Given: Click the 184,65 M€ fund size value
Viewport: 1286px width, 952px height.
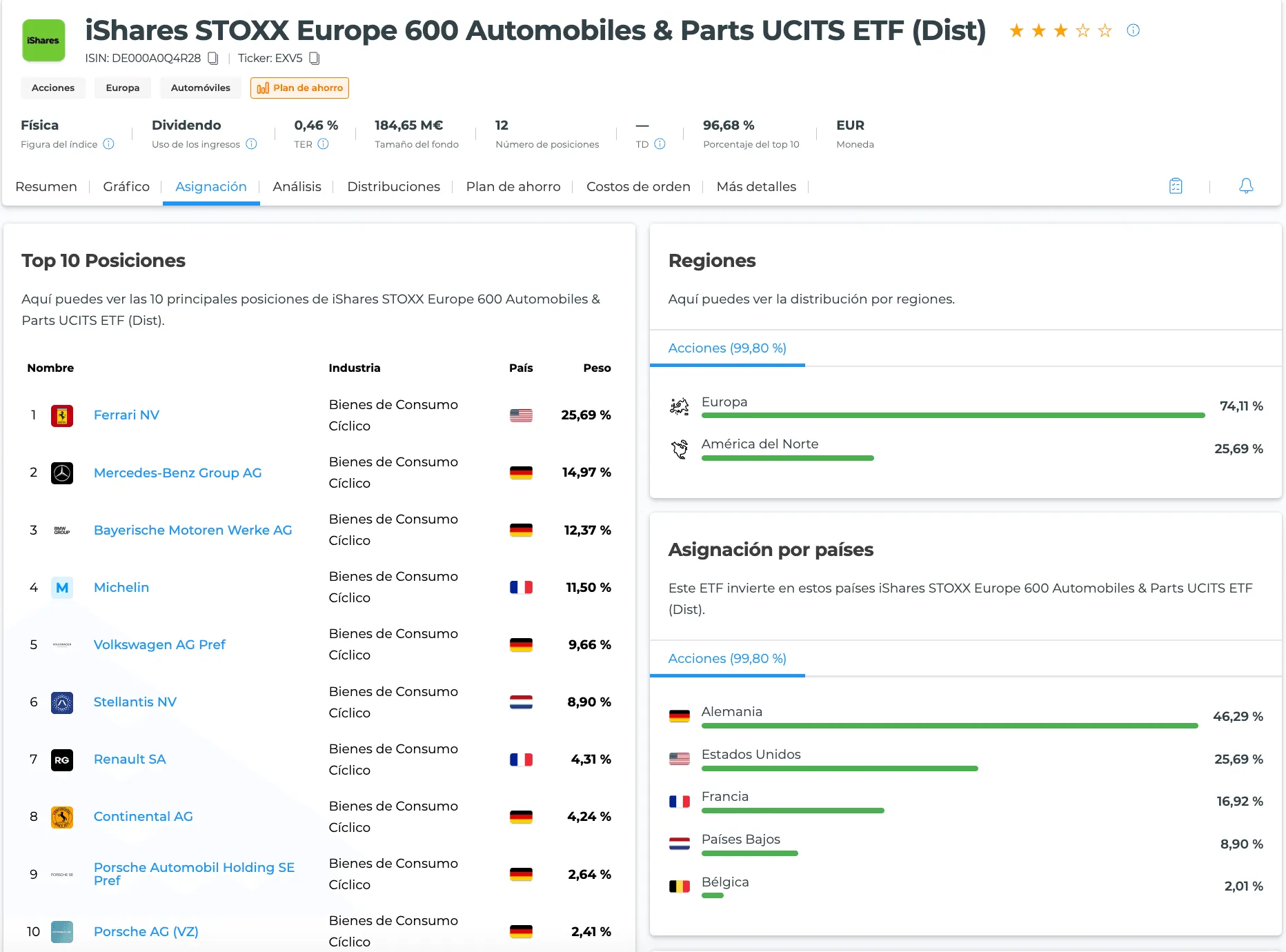Looking at the screenshot, I should [x=408, y=126].
